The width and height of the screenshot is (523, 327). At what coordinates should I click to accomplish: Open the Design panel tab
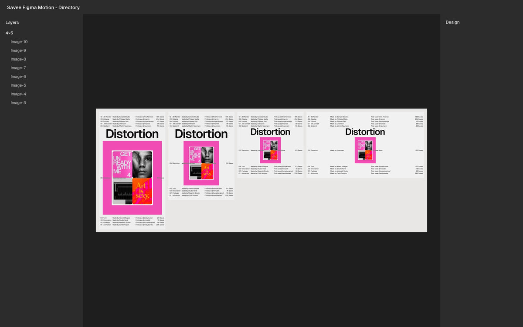tap(452, 22)
